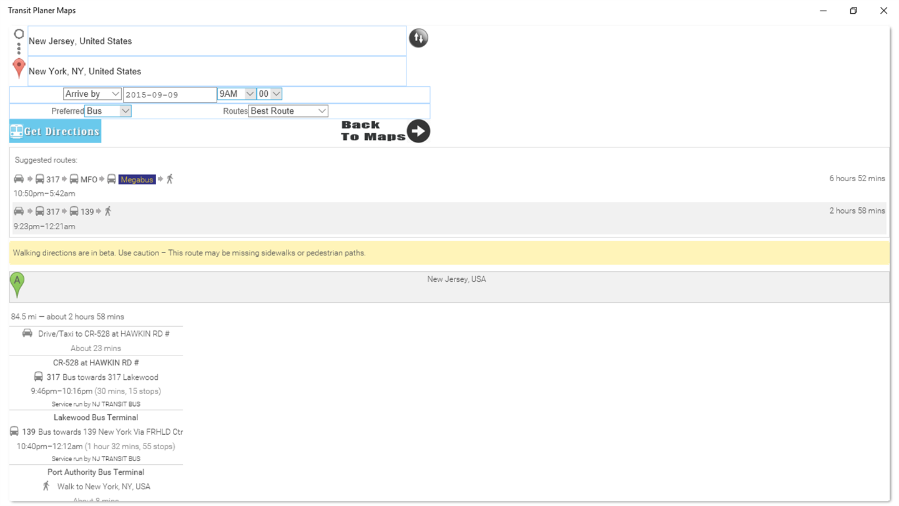The image size is (899, 506).
Task: Click car icon in the 6 hours route
Action: [19, 179]
